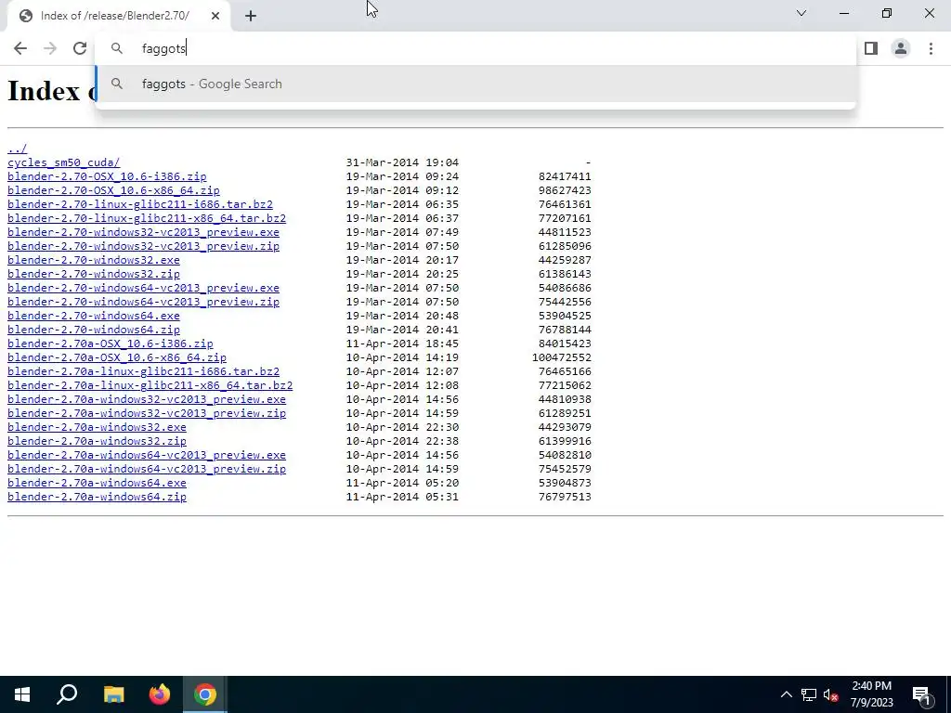Open the notification center

[921, 695]
